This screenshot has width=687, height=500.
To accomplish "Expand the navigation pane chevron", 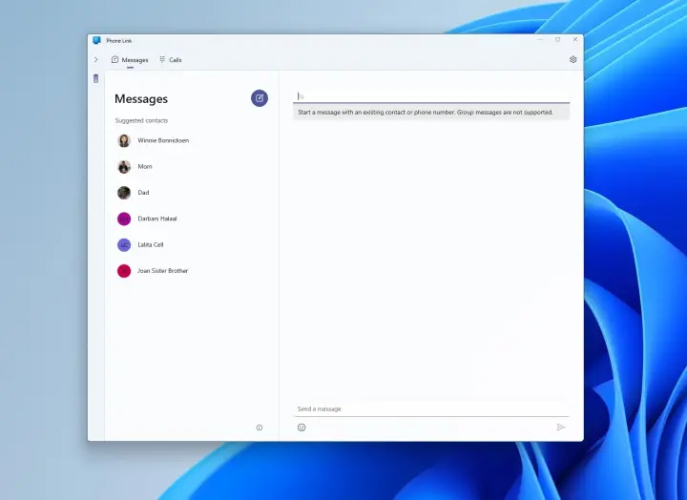I will point(96,59).
